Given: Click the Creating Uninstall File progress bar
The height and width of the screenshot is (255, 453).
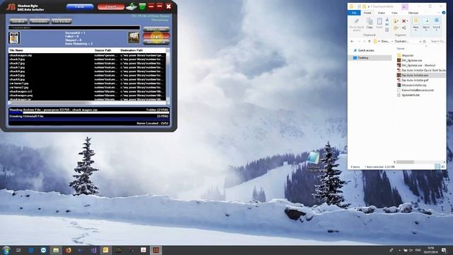Looking at the screenshot, I should pos(89,119).
